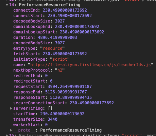Click the connectEnd property name
This screenshot has width=156, height=136.
[x=25, y=10]
